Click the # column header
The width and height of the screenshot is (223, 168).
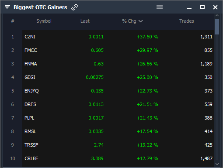[13, 21]
